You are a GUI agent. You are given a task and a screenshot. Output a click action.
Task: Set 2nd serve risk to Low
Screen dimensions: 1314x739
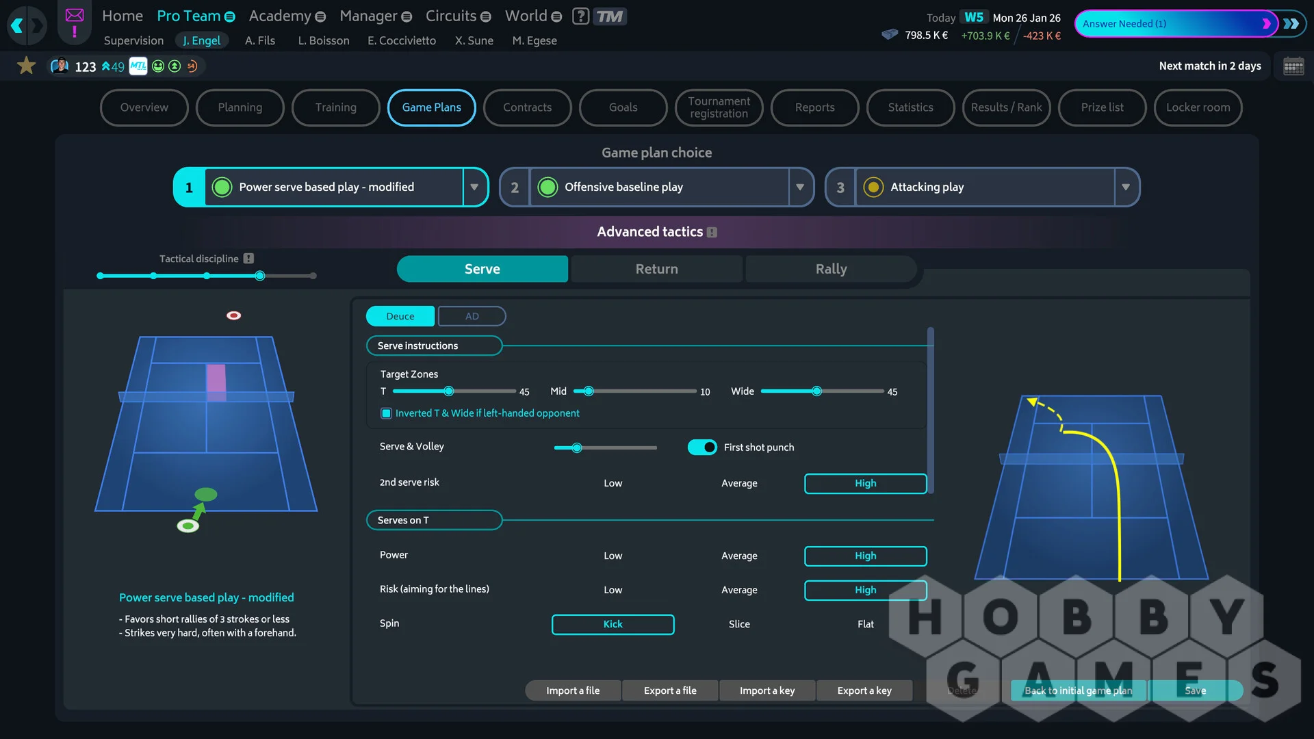tap(613, 483)
